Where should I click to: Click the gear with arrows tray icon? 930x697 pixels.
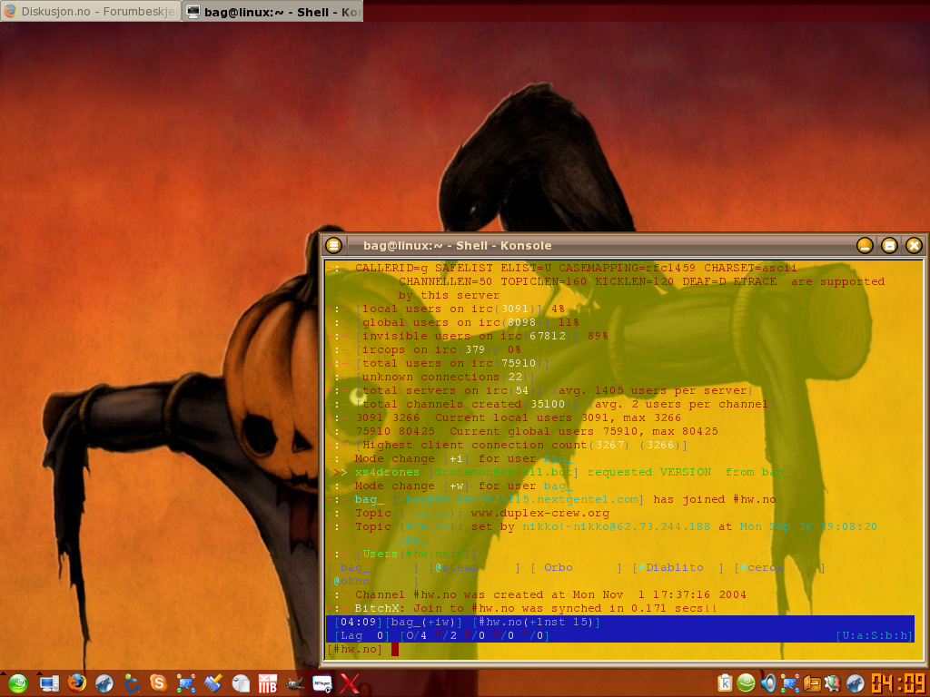click(833, 683)
